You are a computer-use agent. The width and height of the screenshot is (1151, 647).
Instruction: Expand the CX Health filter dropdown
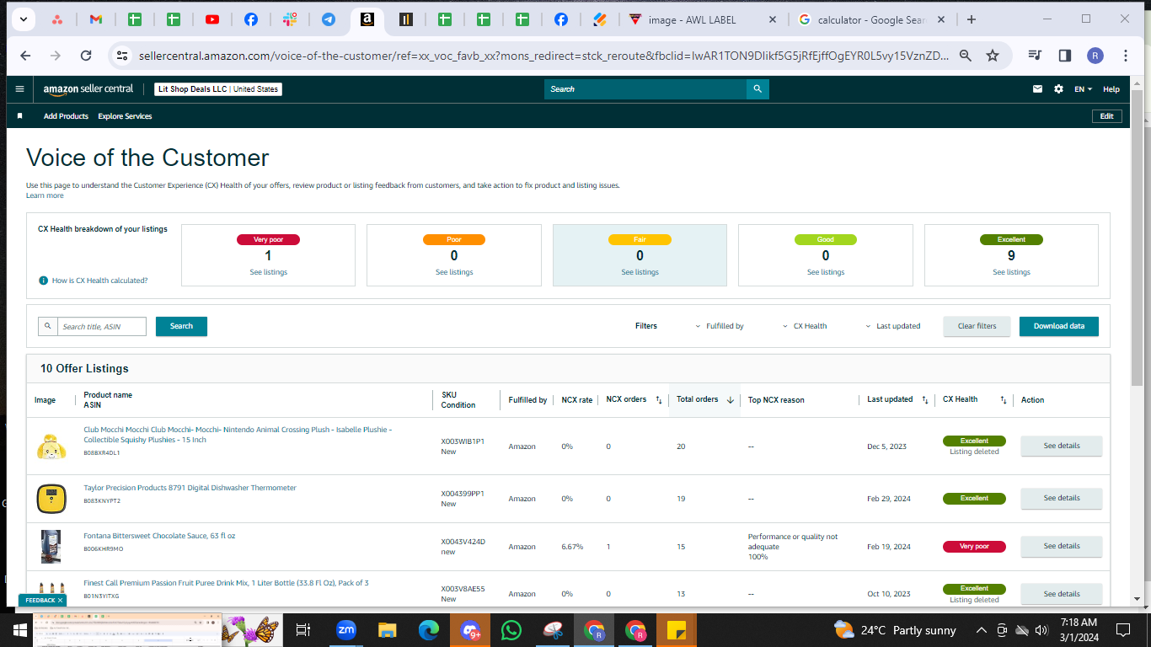[x=805, y=326]
